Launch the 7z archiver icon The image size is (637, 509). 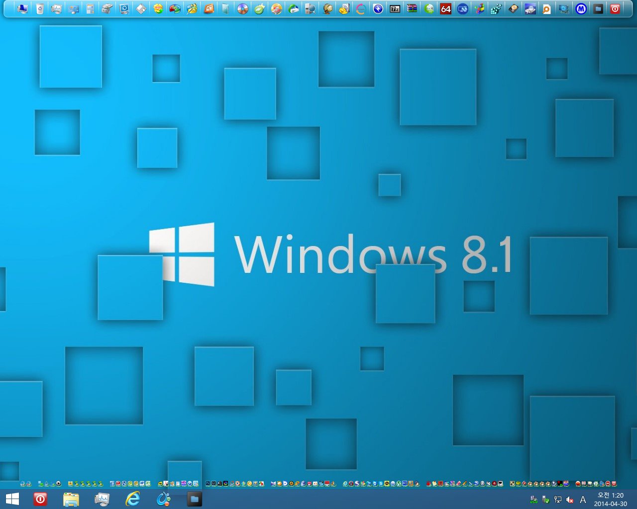tap(395, 9)
